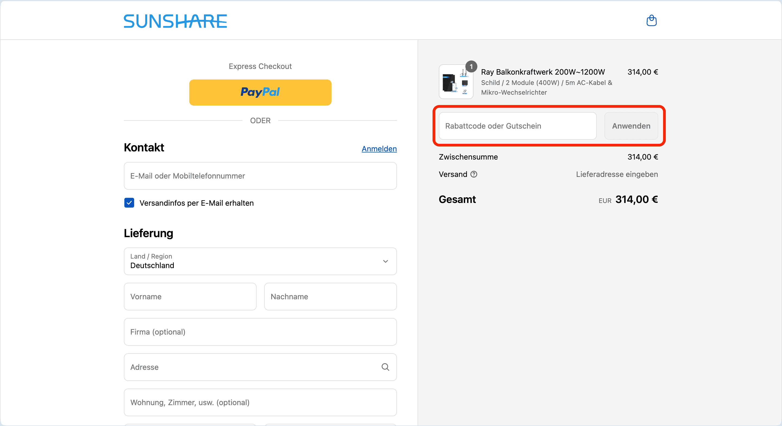Click into the Vorname field
The image size is (782, 426).
tap(190, 297)
